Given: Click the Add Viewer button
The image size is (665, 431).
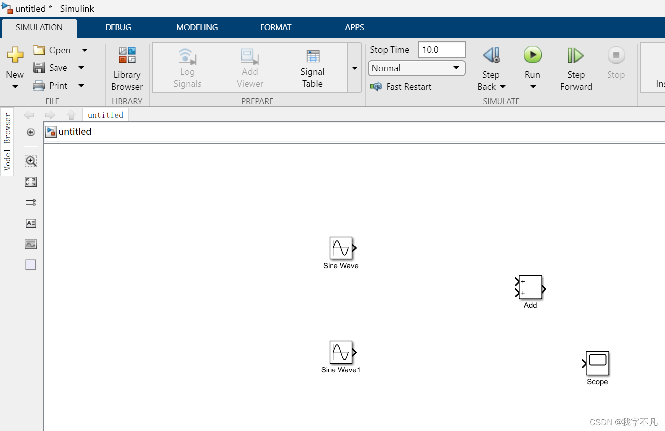Looking at the screenshot, I should click(250, 68).
